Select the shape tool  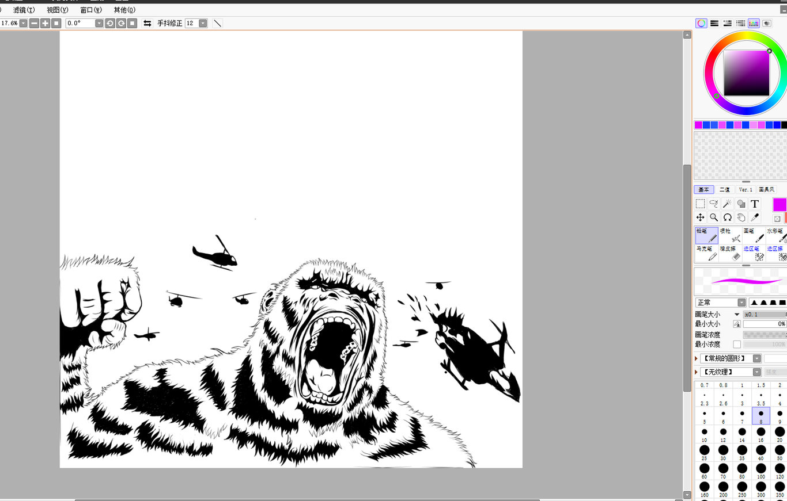click(x=741, y=204)
